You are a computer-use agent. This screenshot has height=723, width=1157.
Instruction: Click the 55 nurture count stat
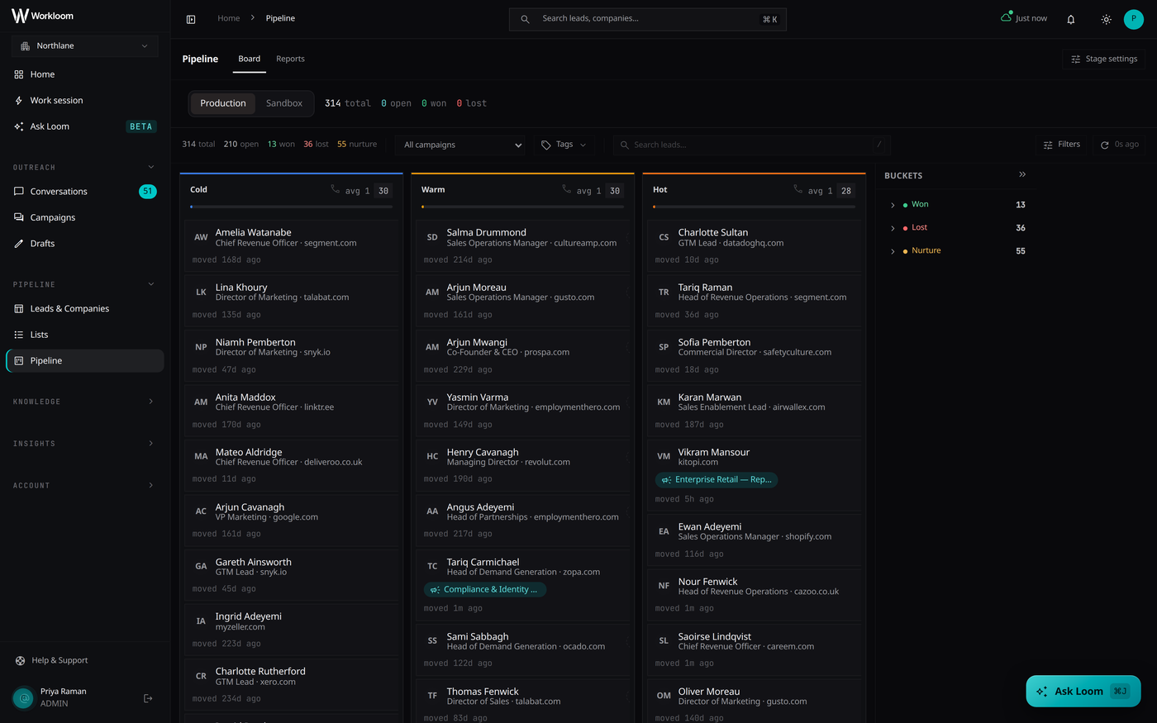coord(357,144)
